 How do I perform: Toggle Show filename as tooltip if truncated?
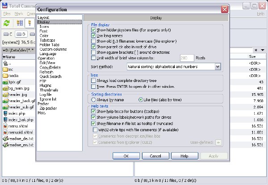click(93, 123)
